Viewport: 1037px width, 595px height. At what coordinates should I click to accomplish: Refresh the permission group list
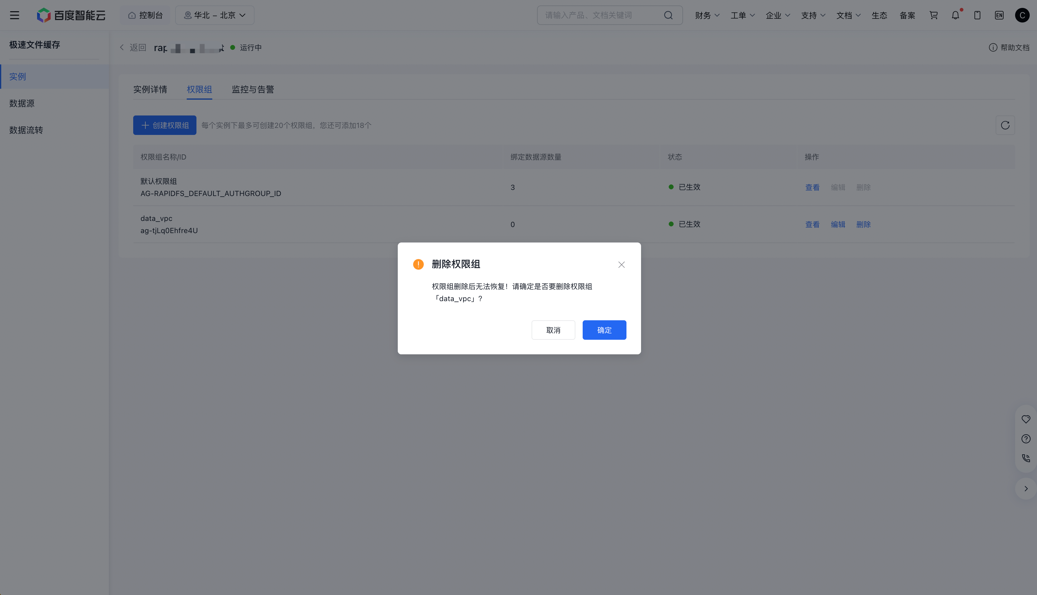coord(1005,125)
